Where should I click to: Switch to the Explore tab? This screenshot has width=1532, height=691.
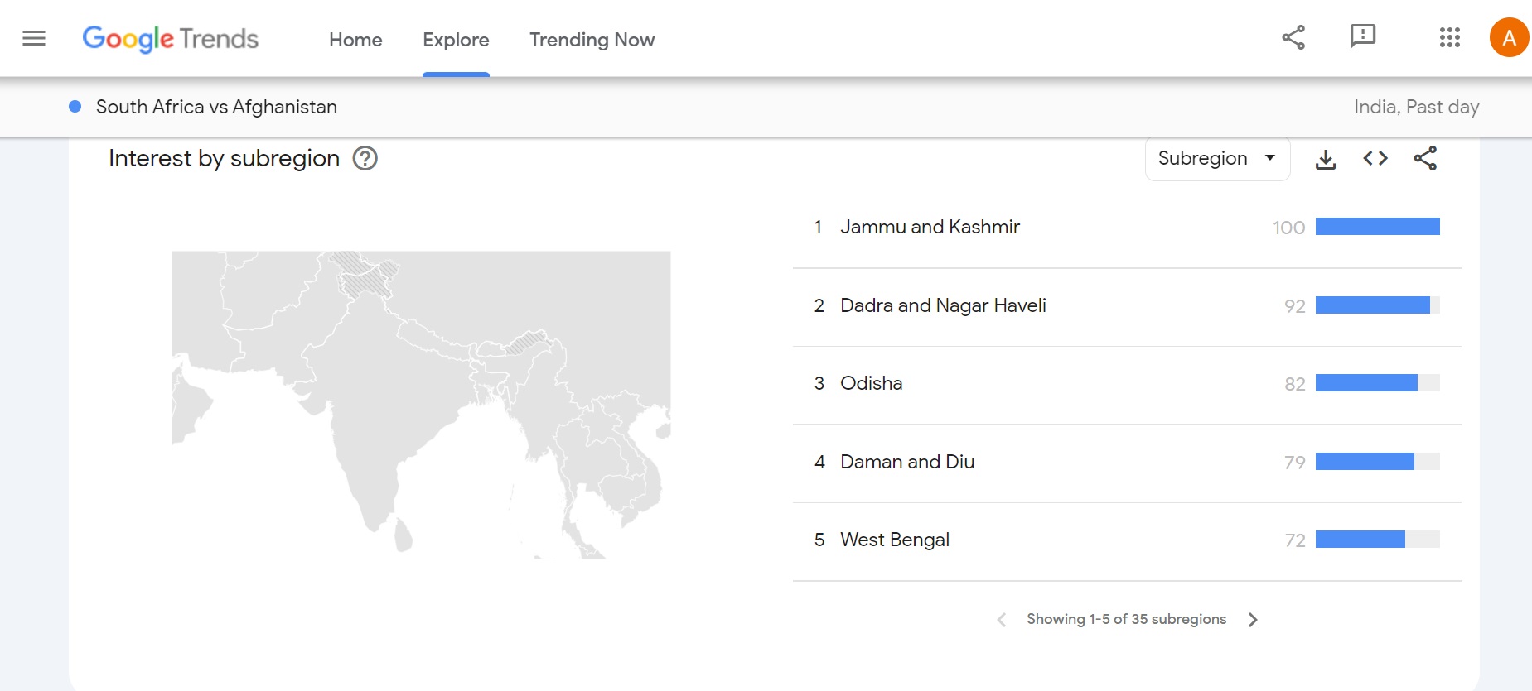pyautogui.click(x=456, y=40)
